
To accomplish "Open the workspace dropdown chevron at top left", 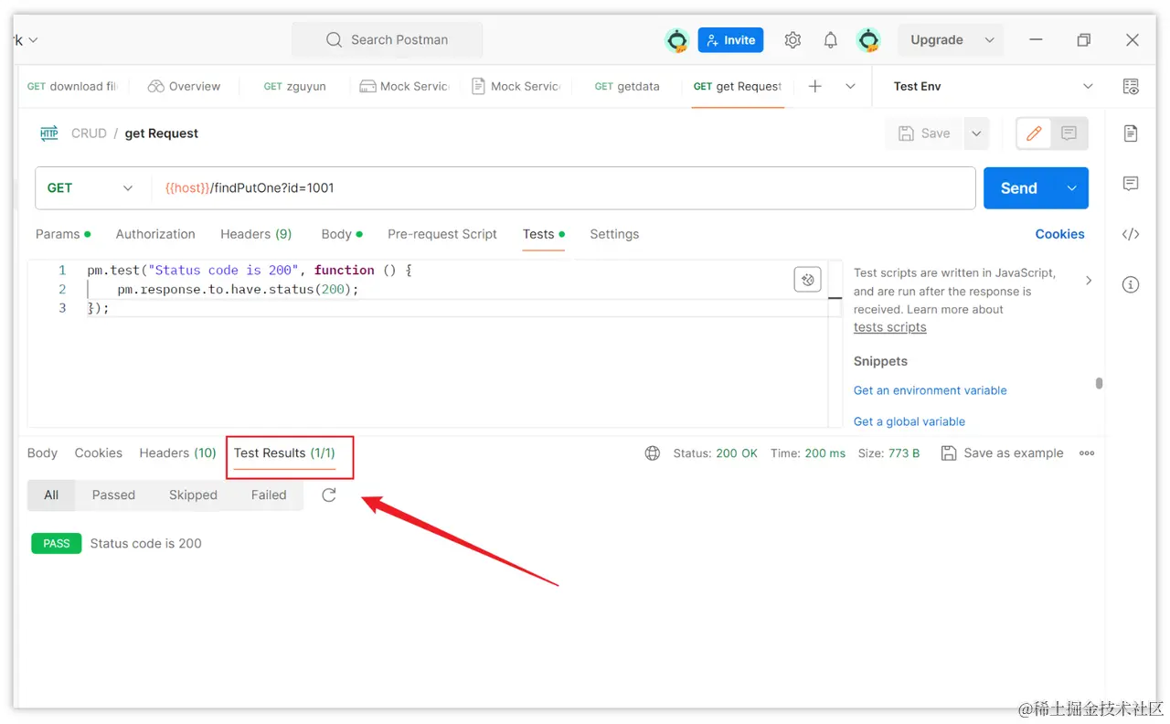I will (34, 40).
